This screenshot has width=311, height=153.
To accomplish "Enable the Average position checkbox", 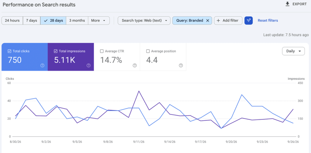I will point(148,51).
